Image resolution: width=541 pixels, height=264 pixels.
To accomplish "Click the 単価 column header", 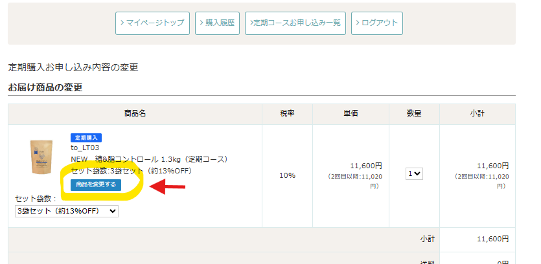I will point(351,114).
